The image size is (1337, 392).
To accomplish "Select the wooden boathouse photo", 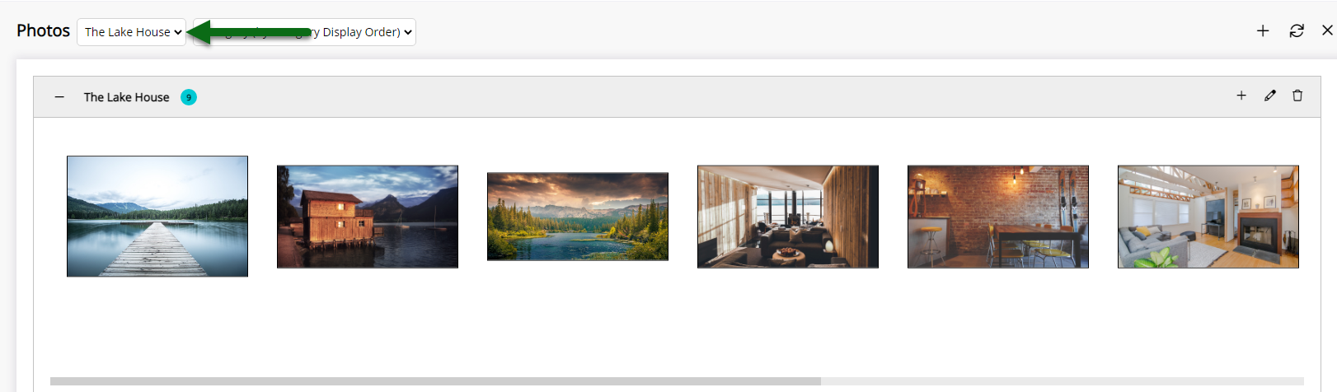I will [x=368, y=217].
